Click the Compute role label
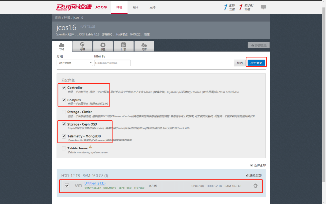The height and width of the screenshot is (204, 326). 74,100
